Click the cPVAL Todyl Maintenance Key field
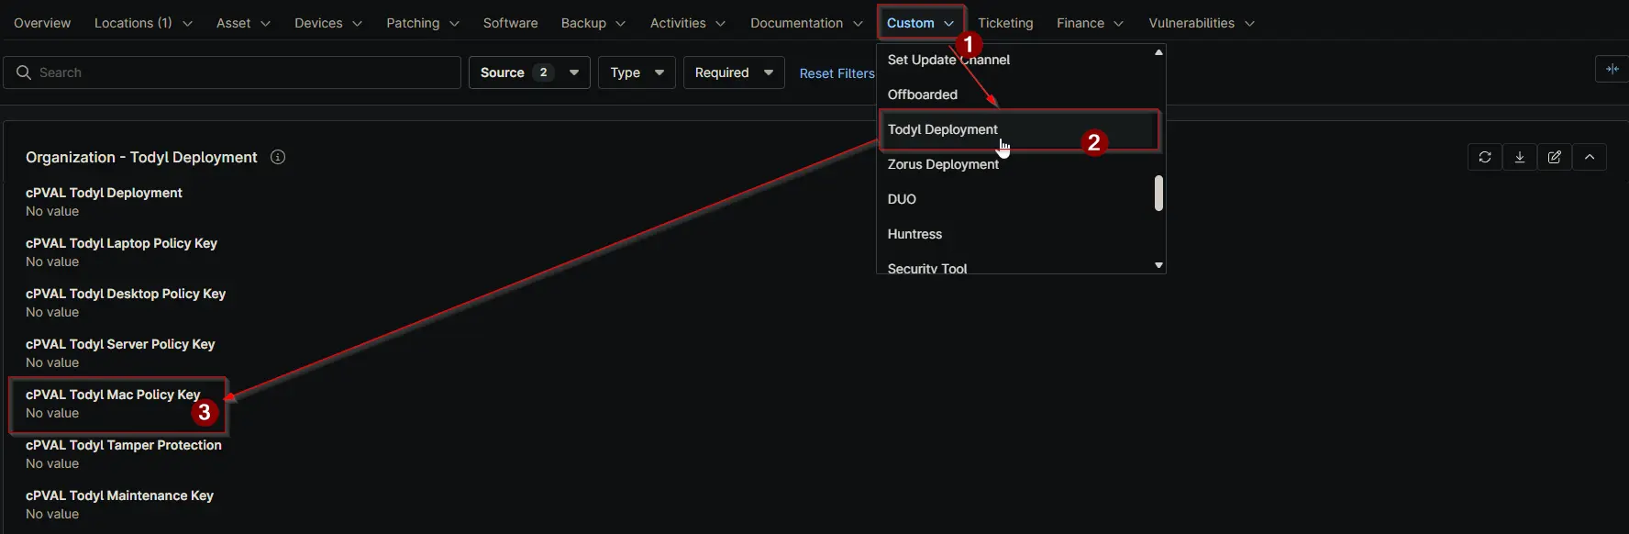This screenshot has height=534, width=1629. tap(119, 505)
